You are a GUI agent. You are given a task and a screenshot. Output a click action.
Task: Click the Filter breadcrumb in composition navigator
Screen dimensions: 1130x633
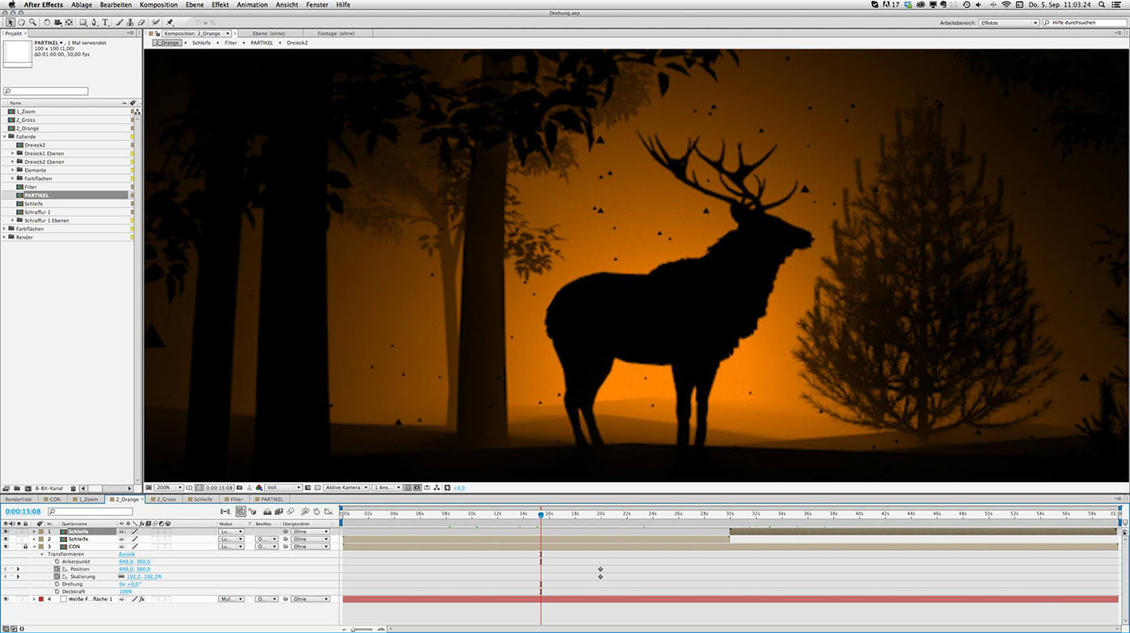[x=231, y=42]
